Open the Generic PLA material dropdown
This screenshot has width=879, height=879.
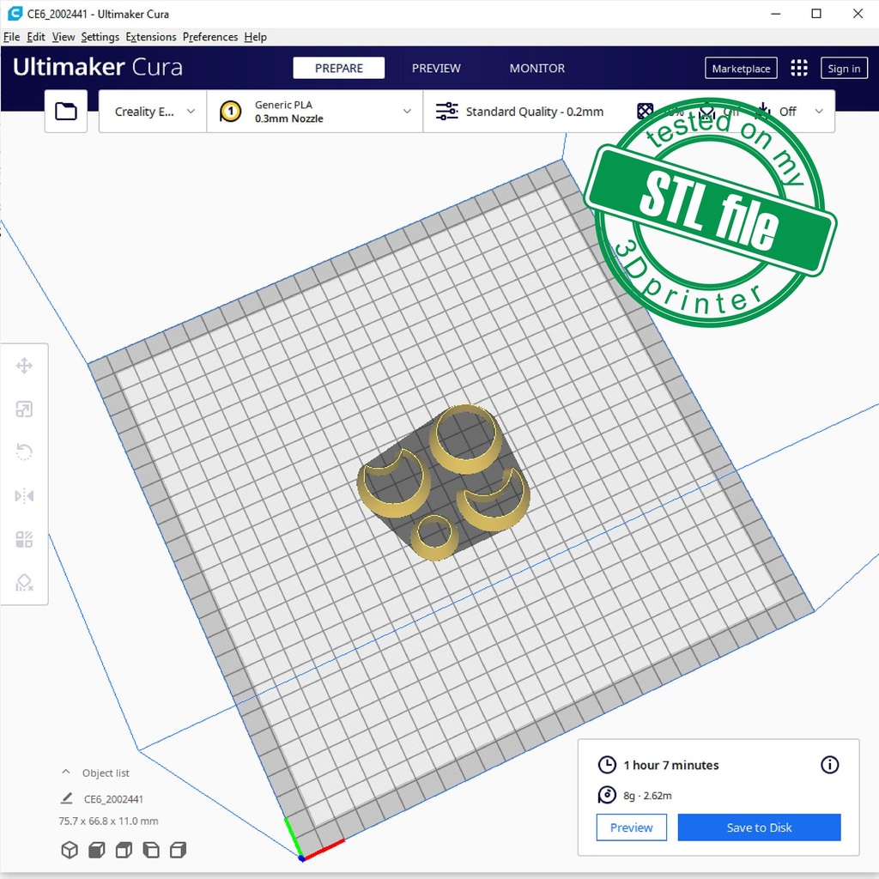click(315, 112)
